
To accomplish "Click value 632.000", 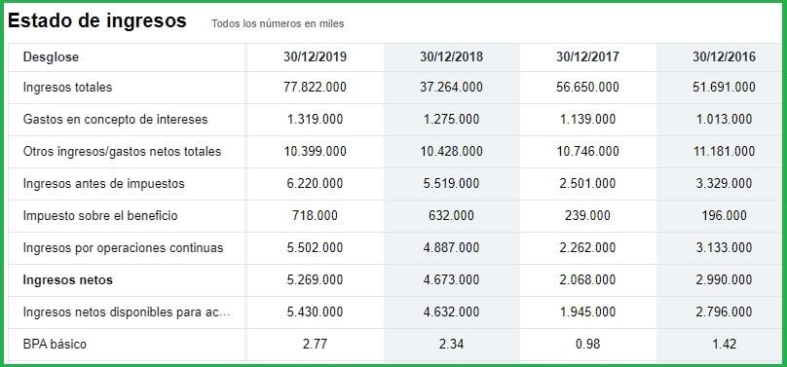I will click(x=451, y=215).
